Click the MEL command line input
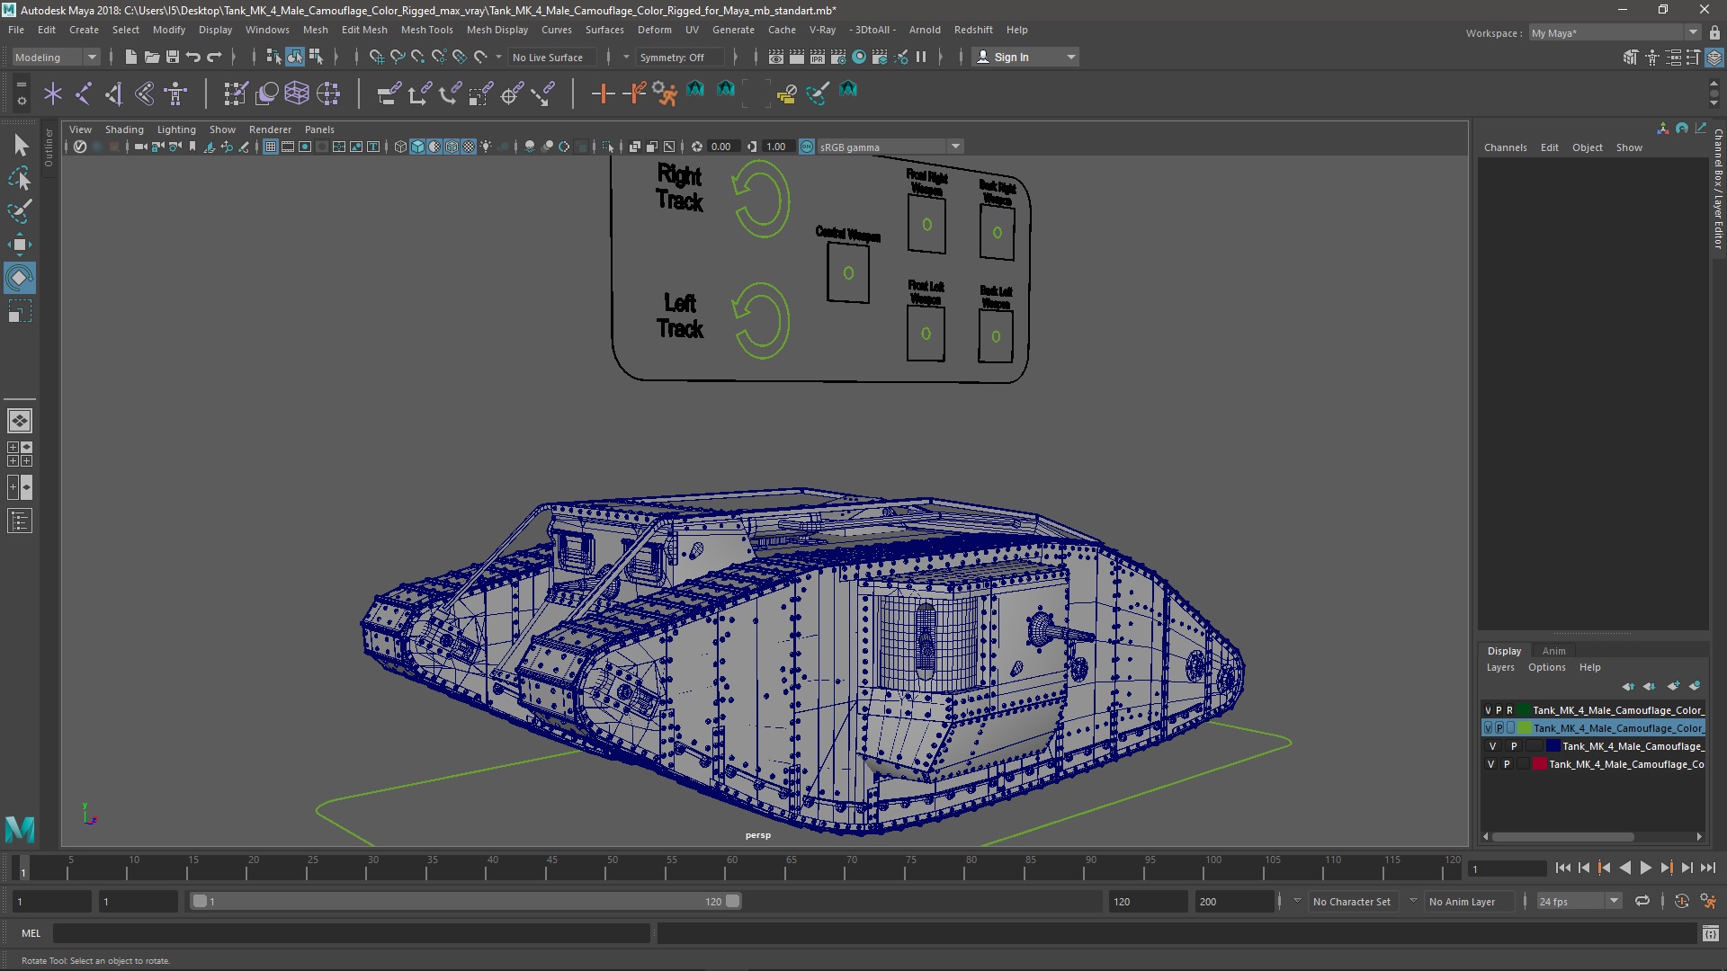This screenshot has width=1727, height=971. [x=351, y=933]
